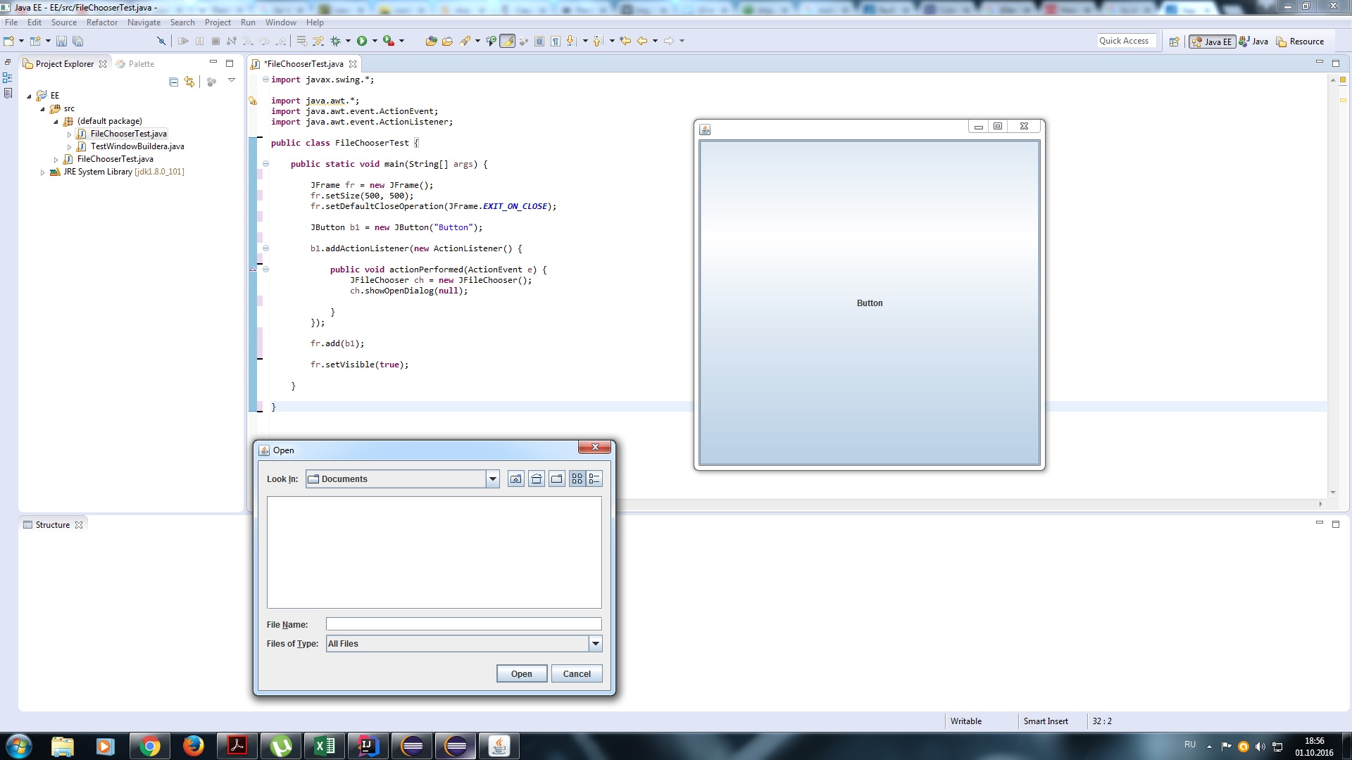1352x760 pixels.
Task: Click the Back navigation arrow in the toolbar
Action: pyautogui.click(x=641, y=41)
